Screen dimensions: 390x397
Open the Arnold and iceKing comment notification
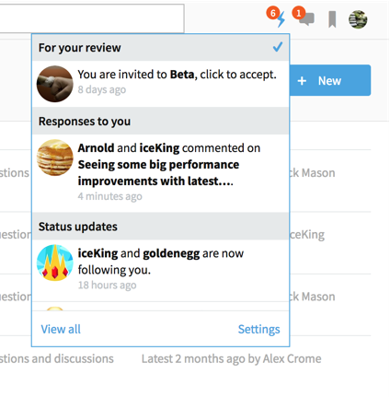pos(161,173)
